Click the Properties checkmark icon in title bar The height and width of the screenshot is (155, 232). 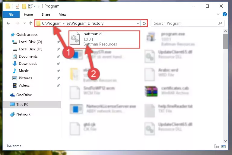pos(17,6)
